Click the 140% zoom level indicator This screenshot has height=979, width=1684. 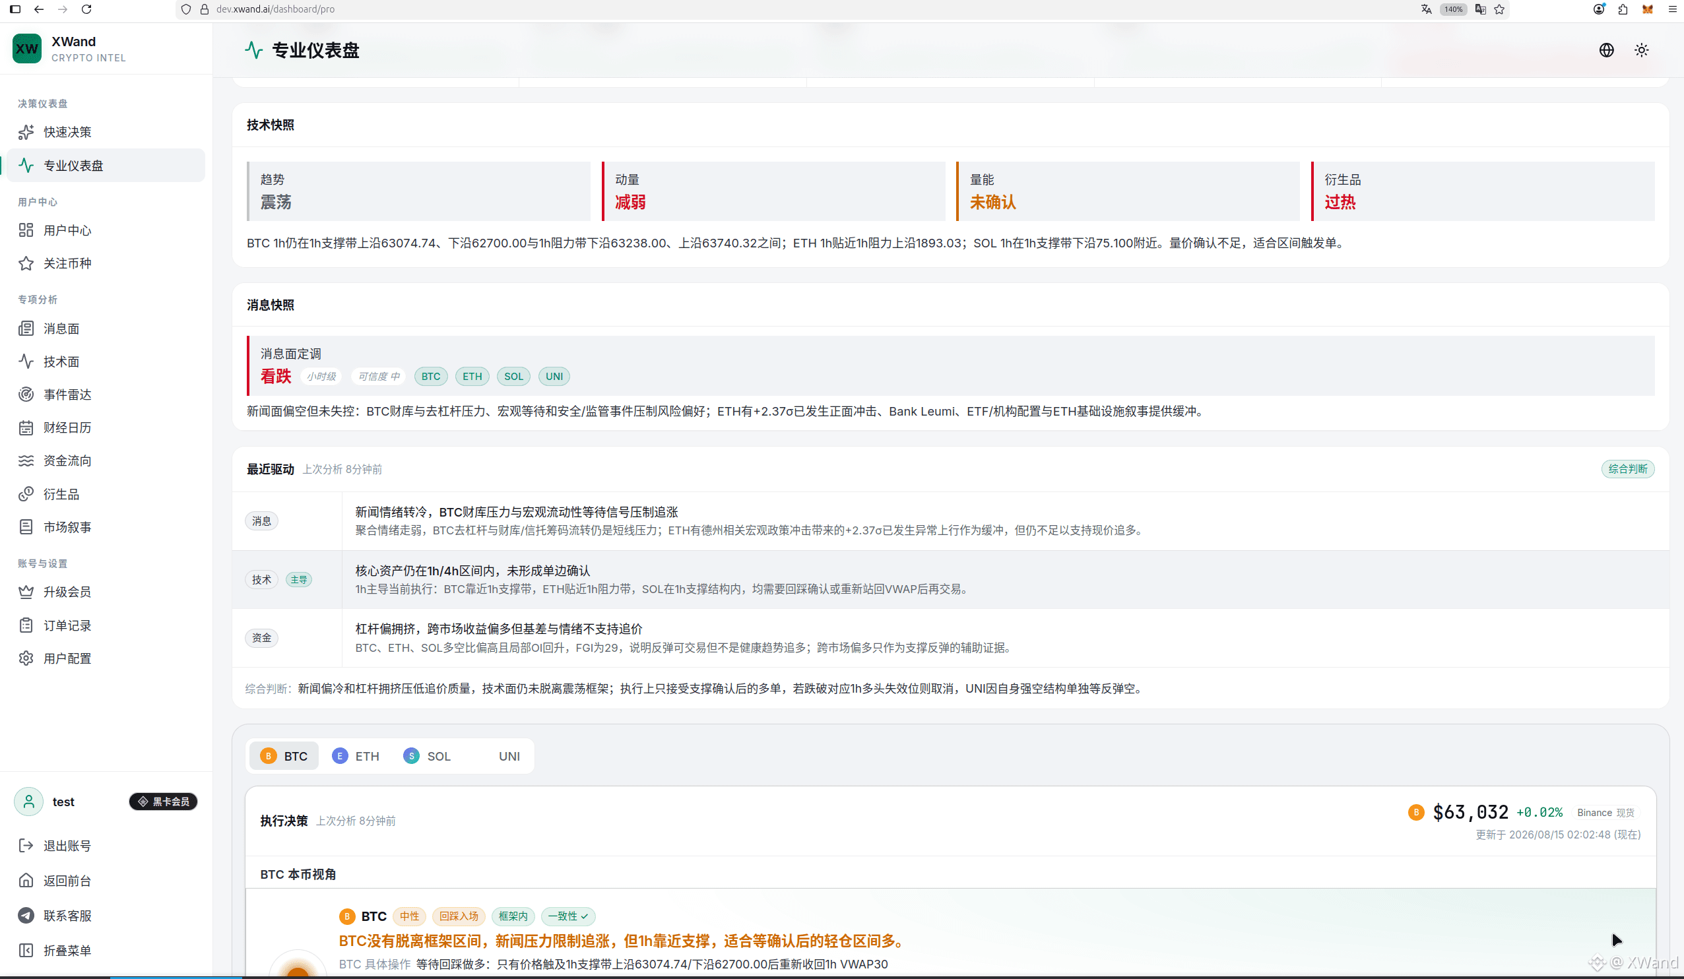click(x=1454, y=9)
